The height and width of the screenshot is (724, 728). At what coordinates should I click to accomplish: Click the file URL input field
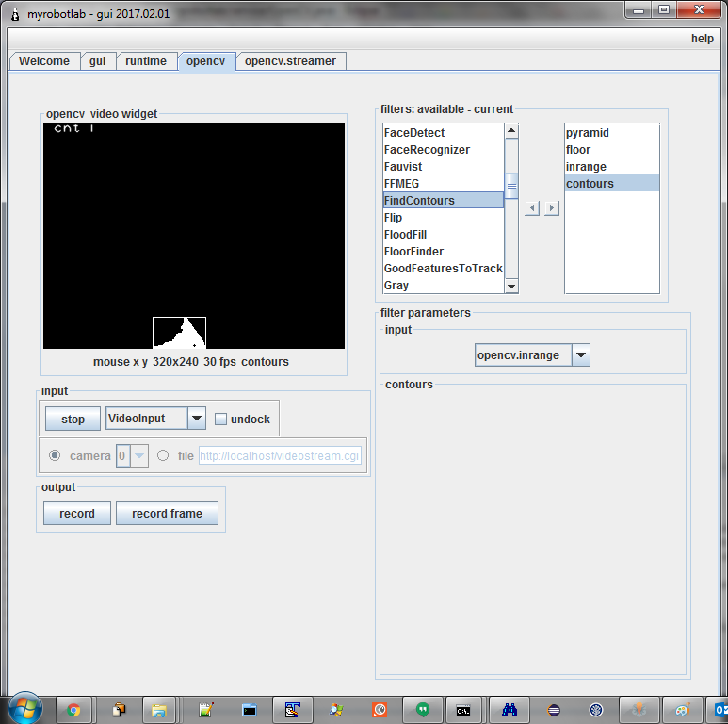coord(280,456)
